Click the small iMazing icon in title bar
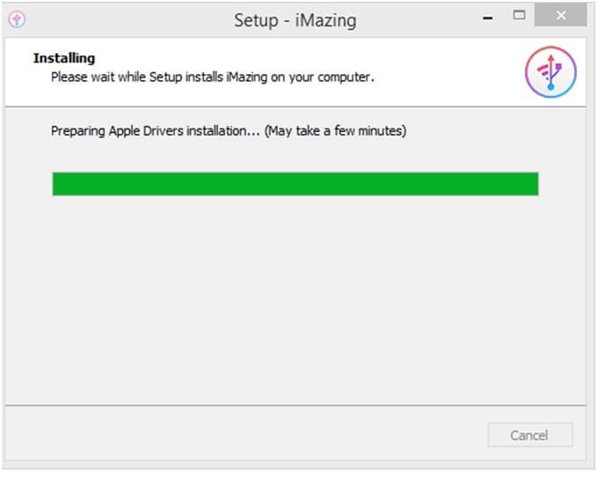The height and width of the screenshot is (477, 597). pyautogui.click(x=17, y=19)
